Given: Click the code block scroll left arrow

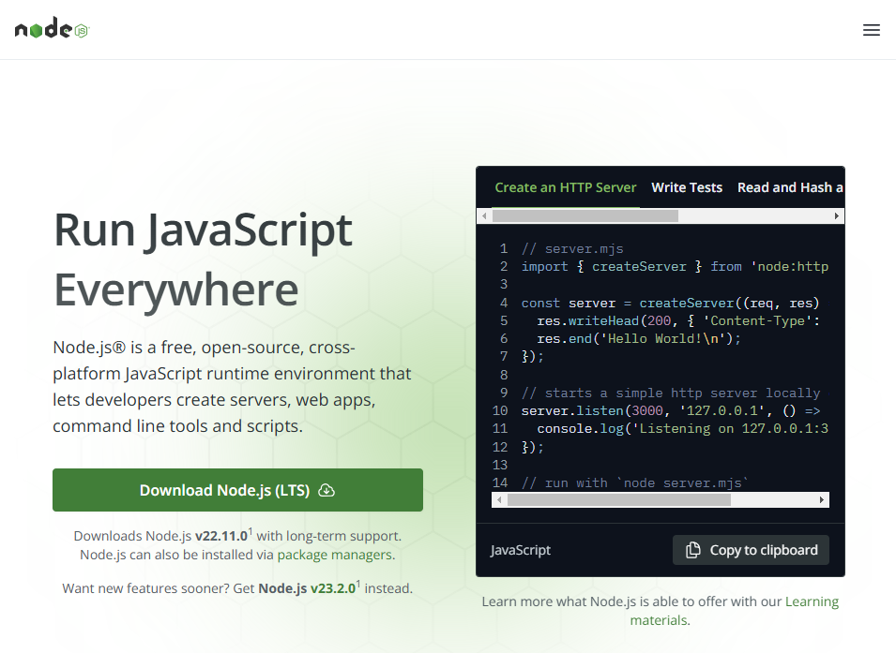Looking at the screenshot, I should click(499, 500).
